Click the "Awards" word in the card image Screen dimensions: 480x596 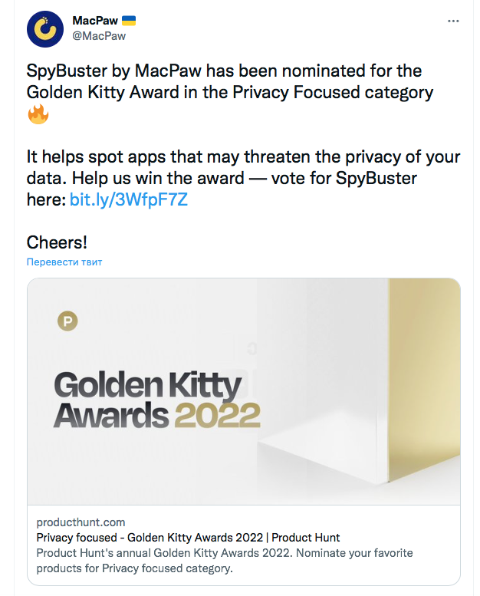(x=111, y=416)
